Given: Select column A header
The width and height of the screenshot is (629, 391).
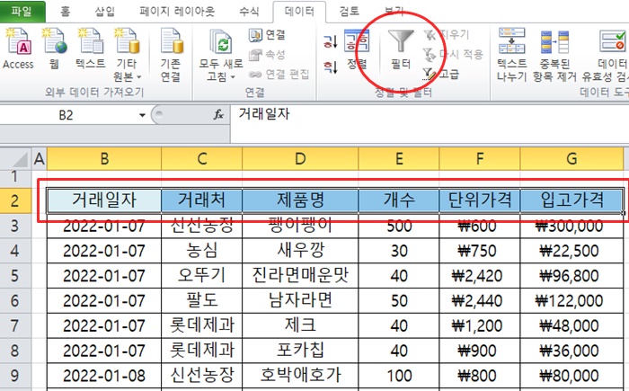Looking at the screenshot, I should click(x=39, y=159).
